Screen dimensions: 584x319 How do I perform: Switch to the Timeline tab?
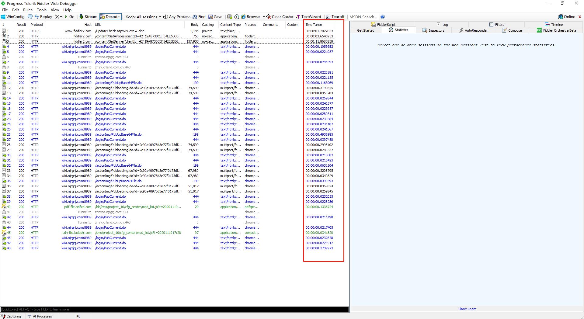[x=554, y=24]
